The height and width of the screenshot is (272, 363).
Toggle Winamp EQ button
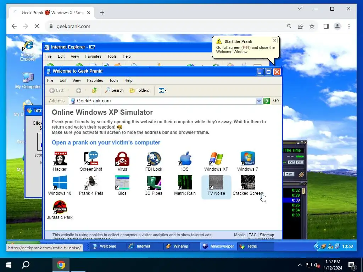click(291, 162)
